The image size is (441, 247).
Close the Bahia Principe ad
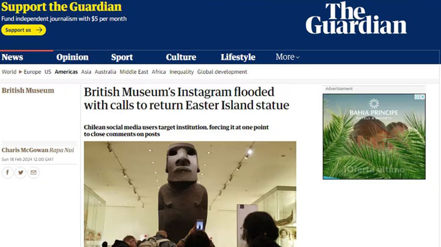tap(422, 97)
